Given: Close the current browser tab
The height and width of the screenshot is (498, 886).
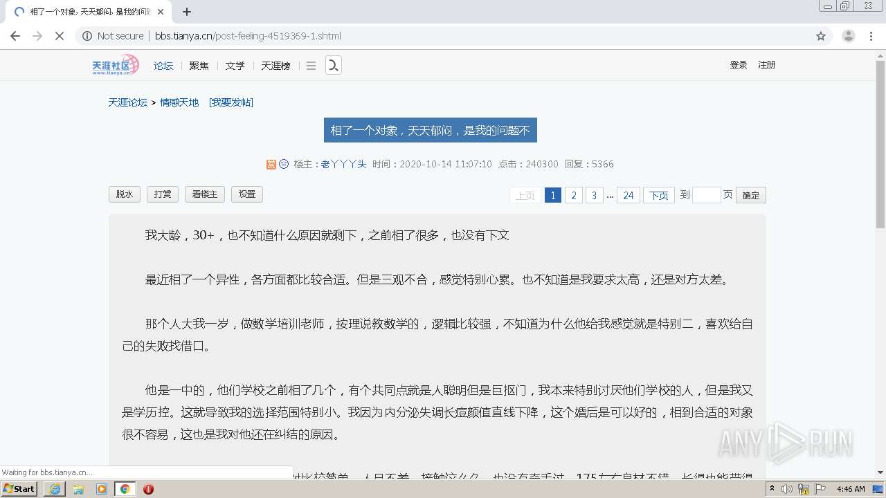Looking at the screenshot, I should click(161, 12).
